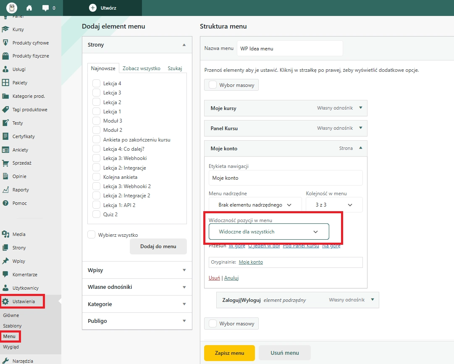Viewport: 454px width, 364px height.
Task: Click the owl logo avatar
Action: (12, 8)
